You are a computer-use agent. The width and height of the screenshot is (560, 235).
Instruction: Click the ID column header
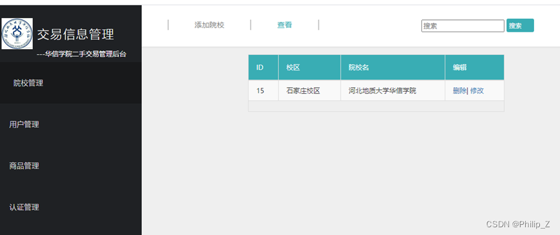pyautogui.click(x=263, y=67)
